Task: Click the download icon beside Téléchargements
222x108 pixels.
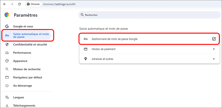Action: point(7,106)
